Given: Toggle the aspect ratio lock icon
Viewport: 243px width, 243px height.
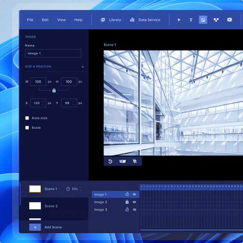Looking at the screenshot, I should point(54,90).
